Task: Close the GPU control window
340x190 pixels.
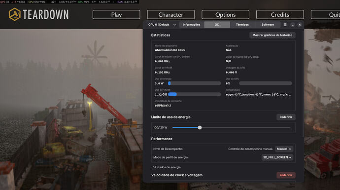Action: pos(300,25)
